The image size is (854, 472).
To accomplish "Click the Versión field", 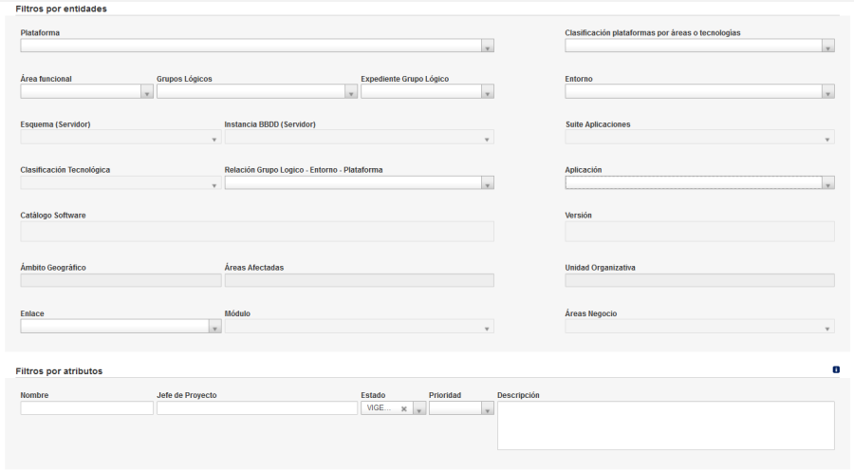I will click(x=700, y=232).
